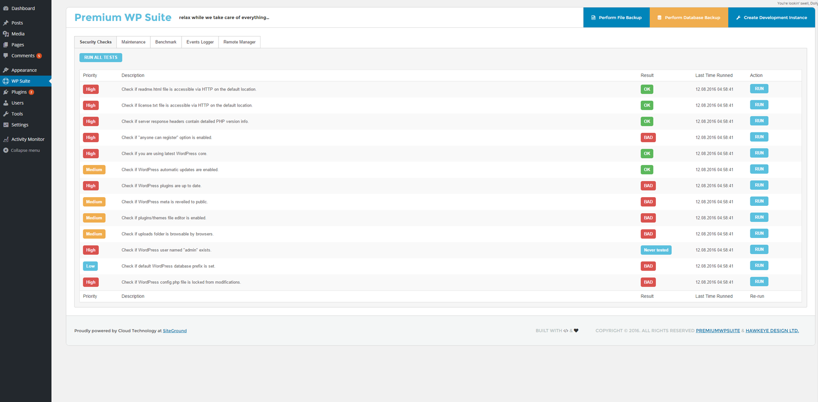Image resolution: width=818 pixels, height=402 pixels.
Task: Open Comments speech bubble icon
Action: pos(6,55)
